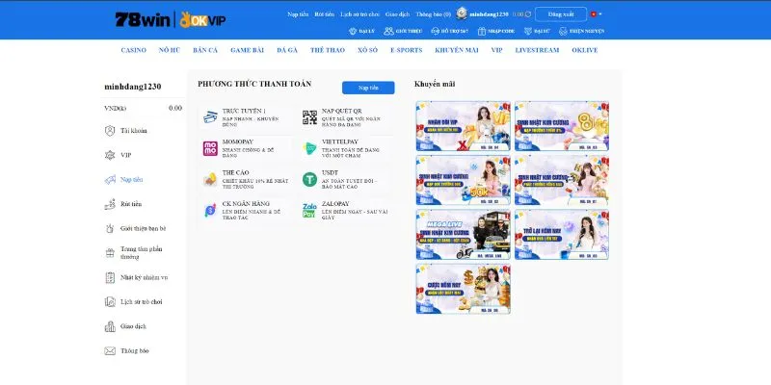Open the ĐÁ GÀ menu
Screen dimensions: 771x385
click(x=287, y=50)
